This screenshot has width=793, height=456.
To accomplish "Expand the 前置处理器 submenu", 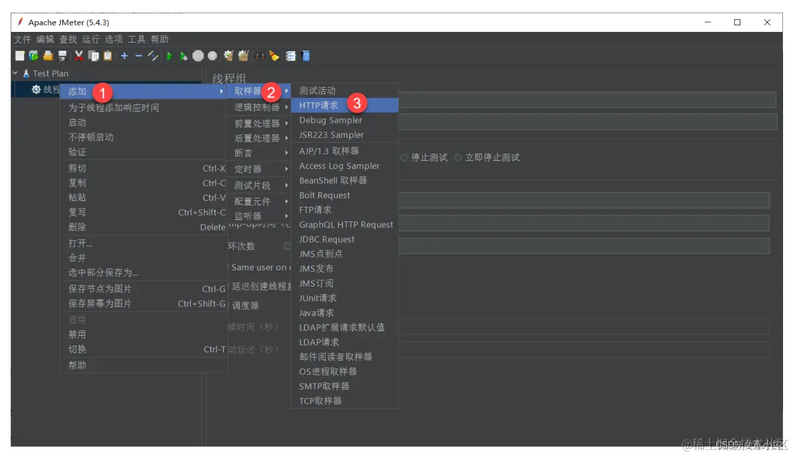I will pyautogui.click(x=260, y=123).
